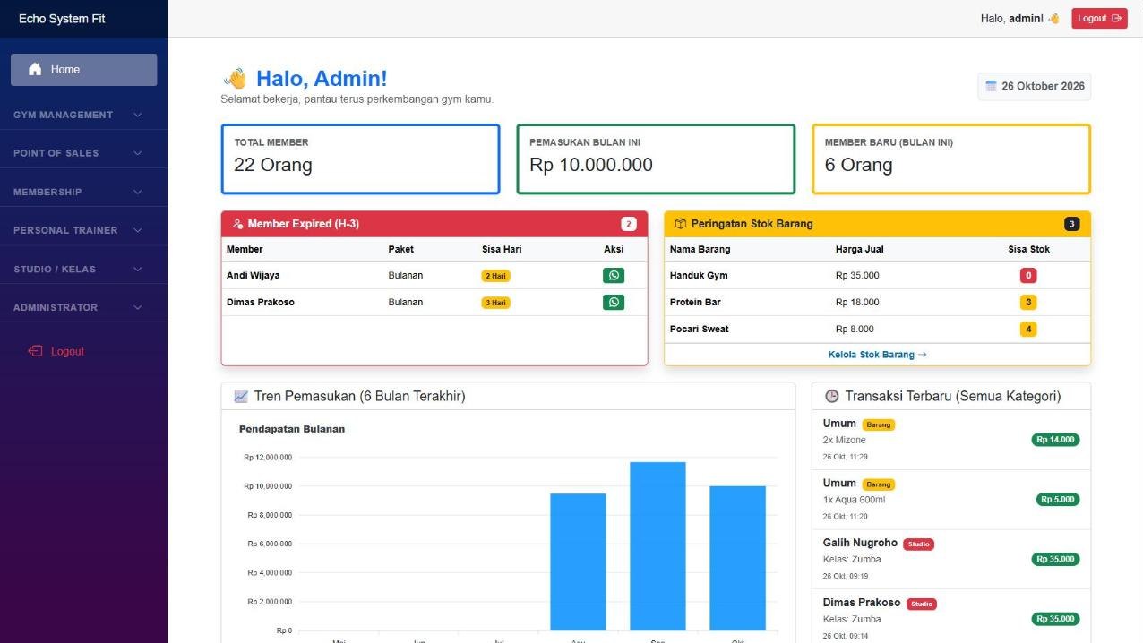Image resolution: width=1143 pixels, height=643 pixels.
Task: Click the Echo System Fit brand title
Action: pos(62,18)
